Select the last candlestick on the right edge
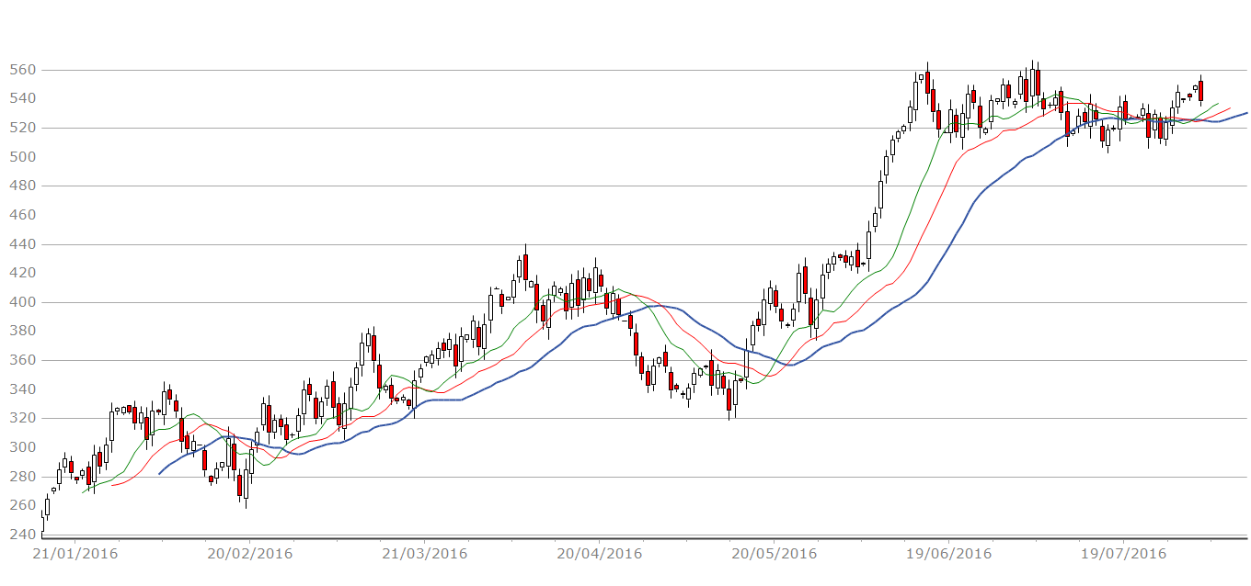The image size is (1251, 586). pos(1201,89)
